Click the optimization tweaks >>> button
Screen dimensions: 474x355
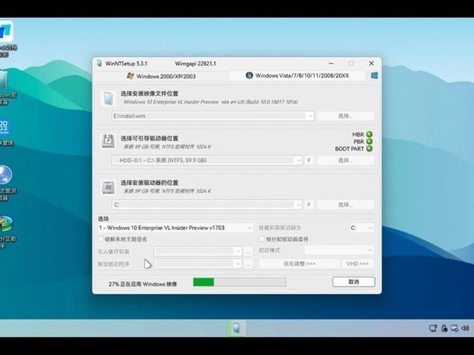(299, 264)
